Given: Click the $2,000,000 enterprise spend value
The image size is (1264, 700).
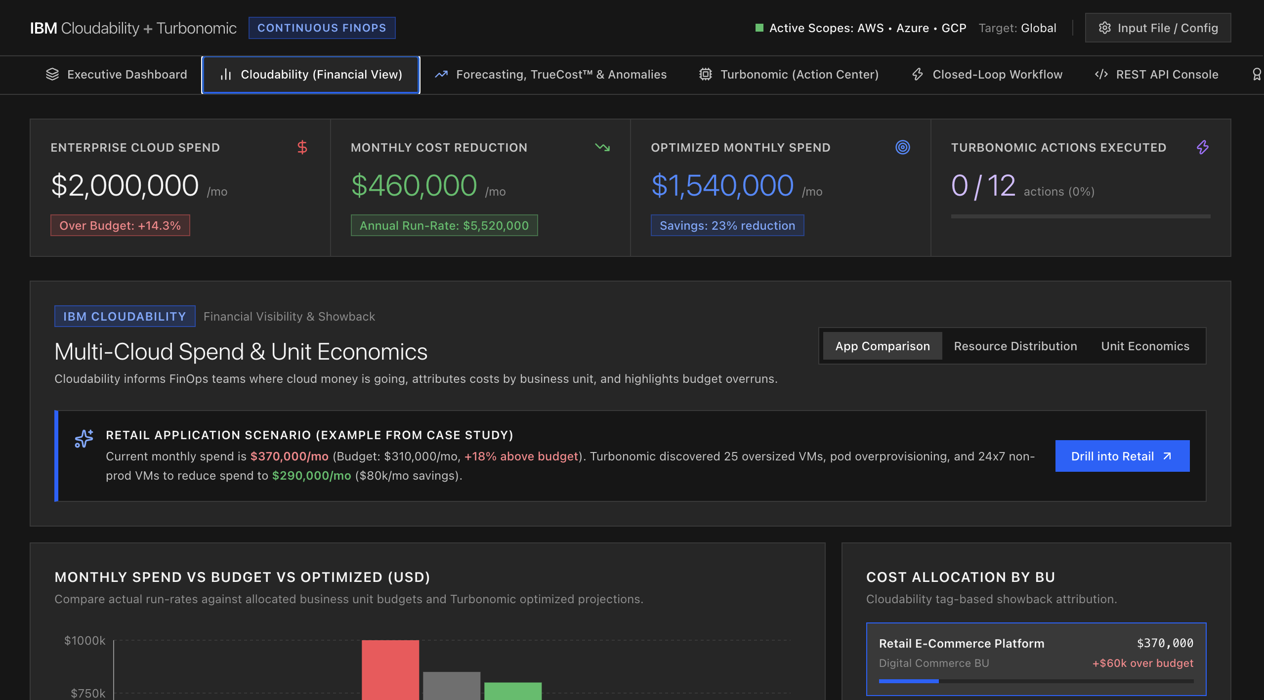Looking at the screenshot, I should pyautogui.click(x=125, y=186).
